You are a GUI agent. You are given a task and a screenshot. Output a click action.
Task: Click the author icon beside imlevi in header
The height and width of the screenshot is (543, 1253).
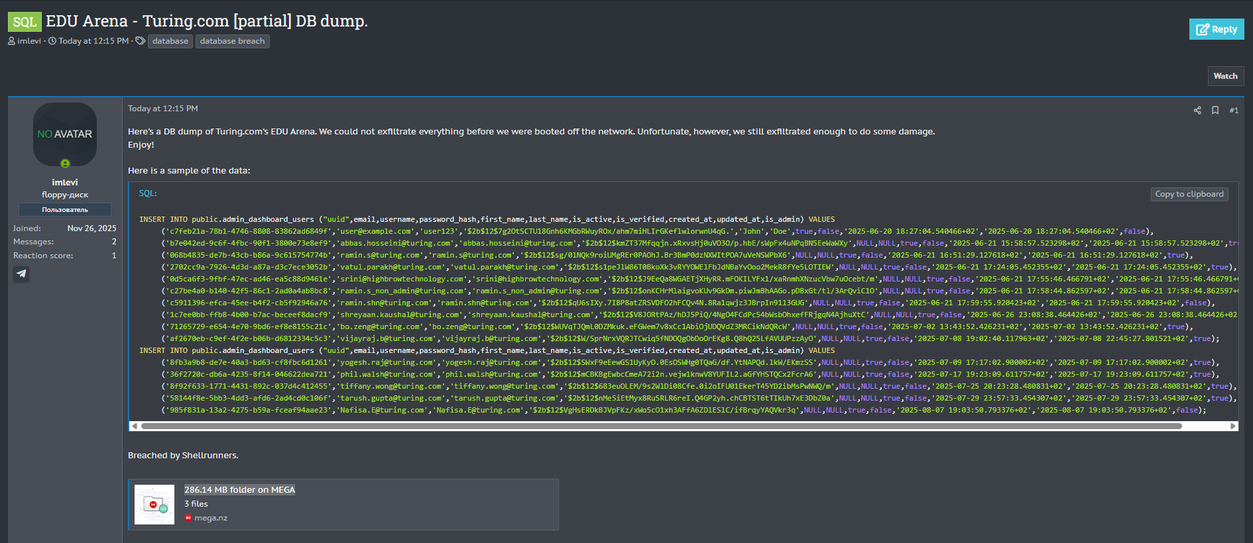11,41
